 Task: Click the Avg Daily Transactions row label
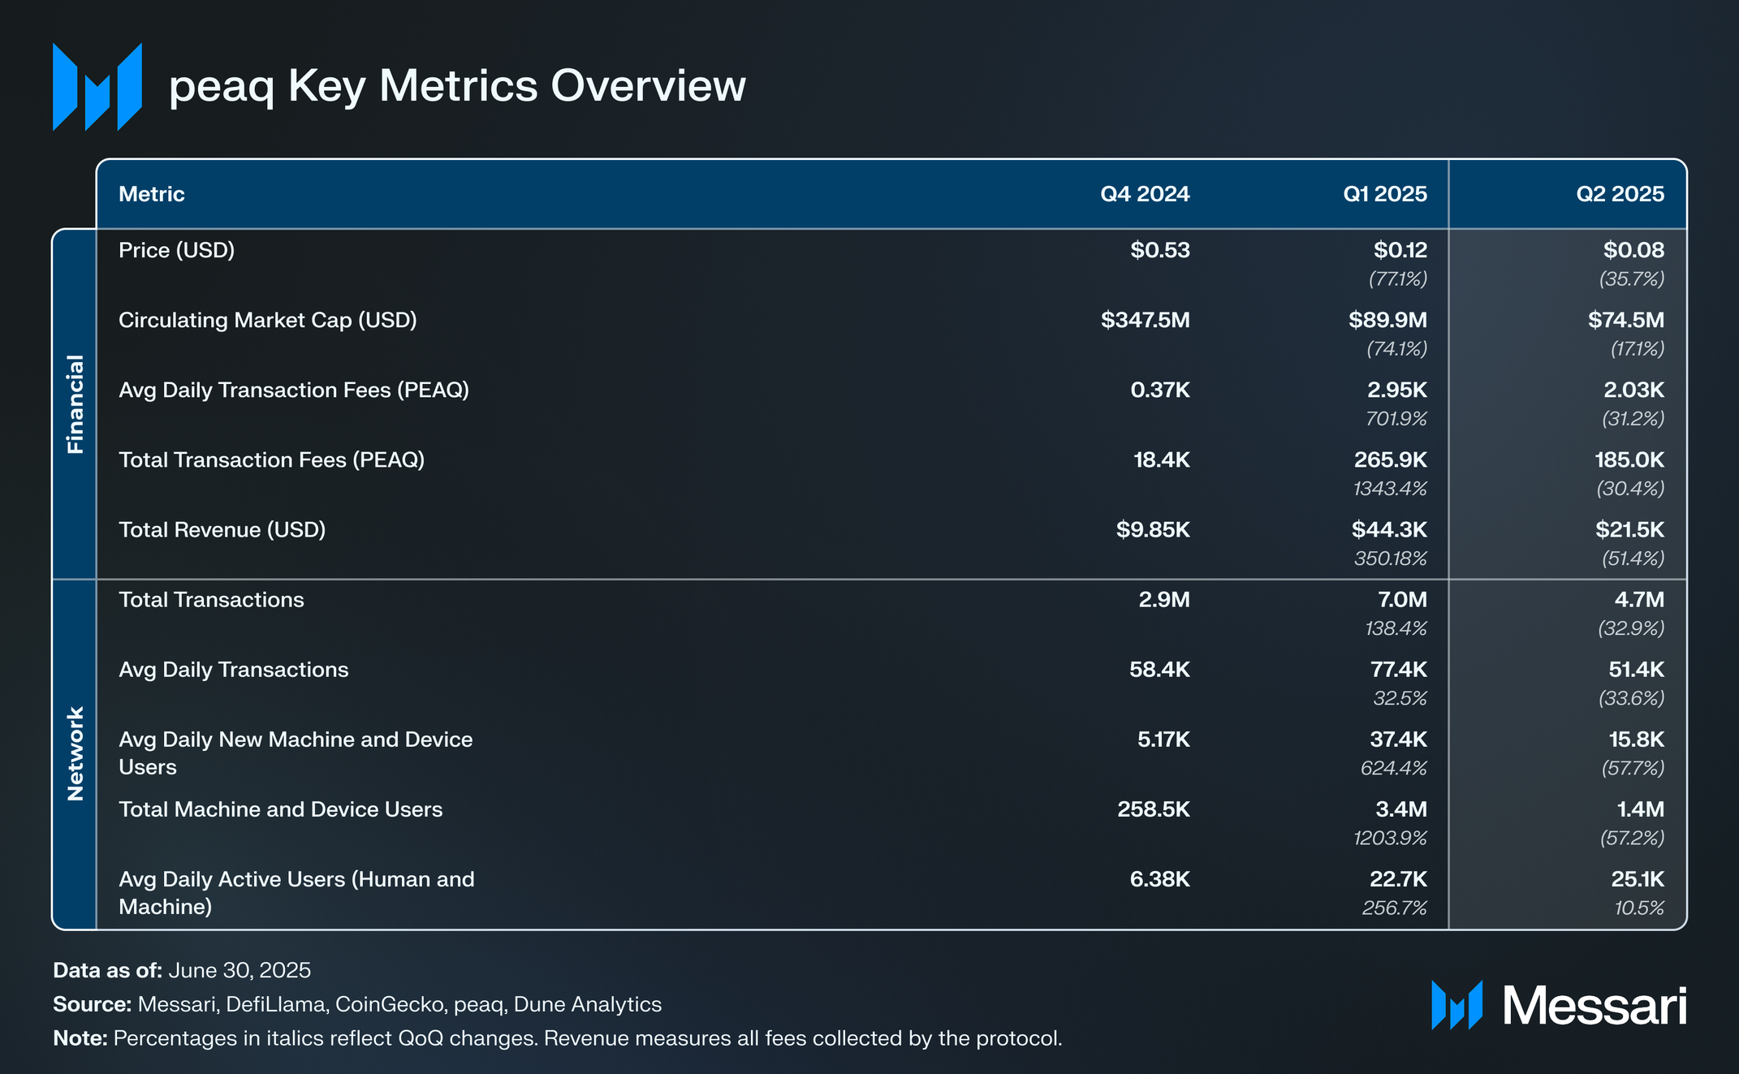pyautogui.click(x=233, y=669)
